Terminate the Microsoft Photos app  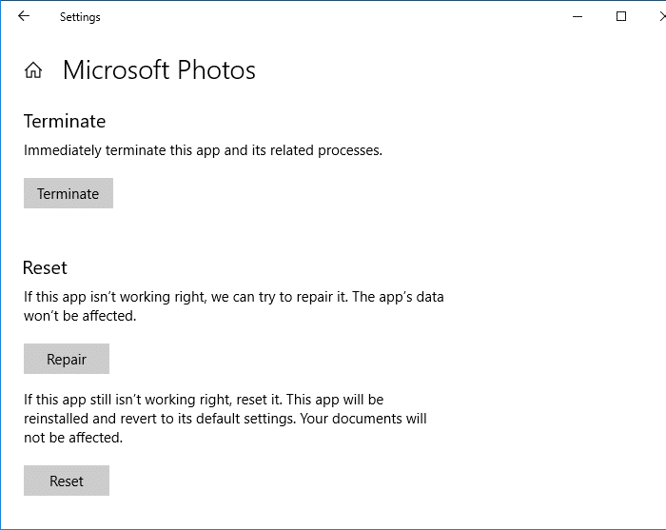[69, 193]
